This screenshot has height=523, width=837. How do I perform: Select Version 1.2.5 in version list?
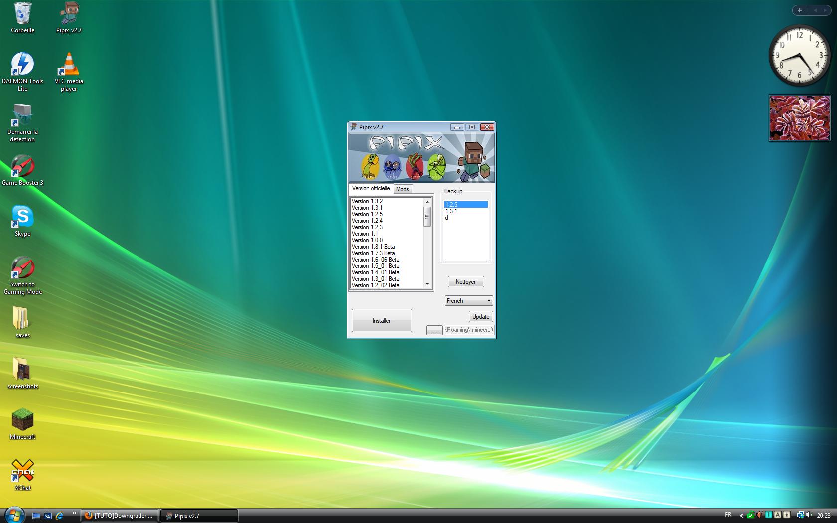click(367, 214)
